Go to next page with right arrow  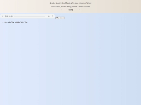[x=79, y=10]
